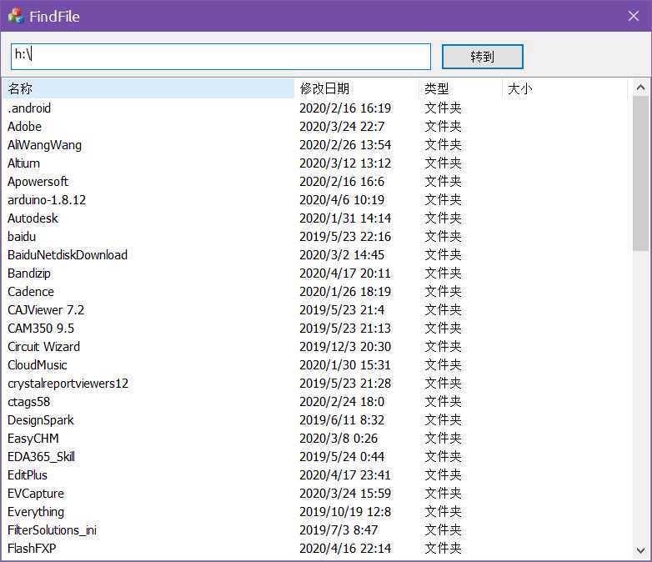
Task: Click date 2020/2/16 16:19 of .android
Action: [345, 108]
